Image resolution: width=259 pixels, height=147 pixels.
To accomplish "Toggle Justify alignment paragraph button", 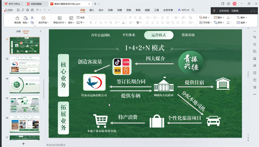I will pyautogui.click(x=162, y=22).
